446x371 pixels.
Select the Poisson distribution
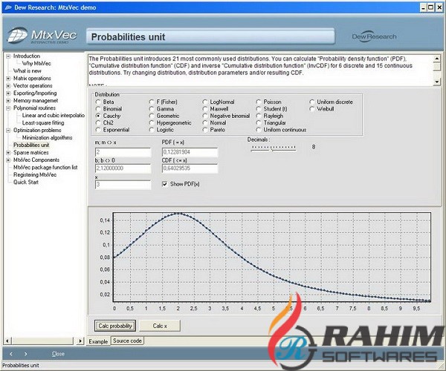269,102
